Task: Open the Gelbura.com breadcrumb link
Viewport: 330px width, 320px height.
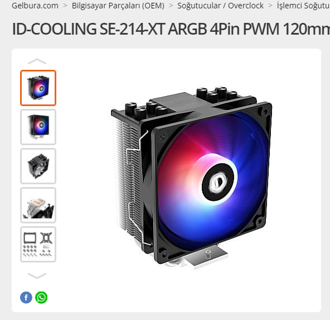Action: coord(35,6)
